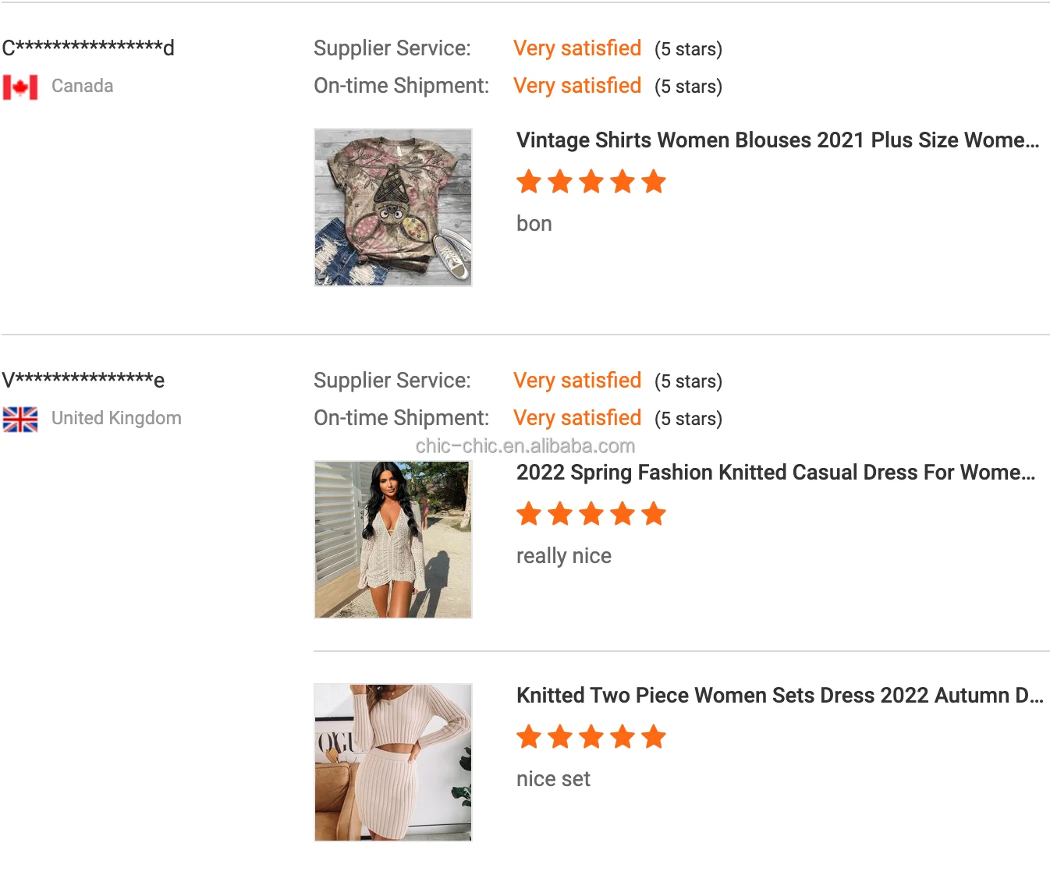The image size is (1050, 889).
Task: Open the knitted two piece set photo
Action: [393, 763]
